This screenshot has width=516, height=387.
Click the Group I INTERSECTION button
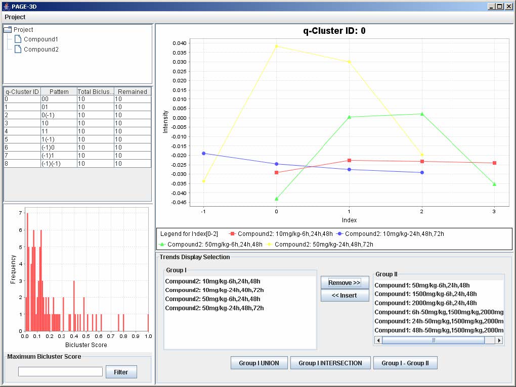click(330, 363)
